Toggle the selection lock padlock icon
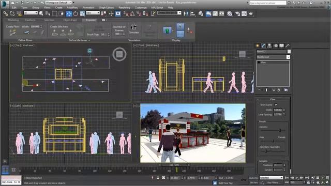 click(x=158, y=178)
